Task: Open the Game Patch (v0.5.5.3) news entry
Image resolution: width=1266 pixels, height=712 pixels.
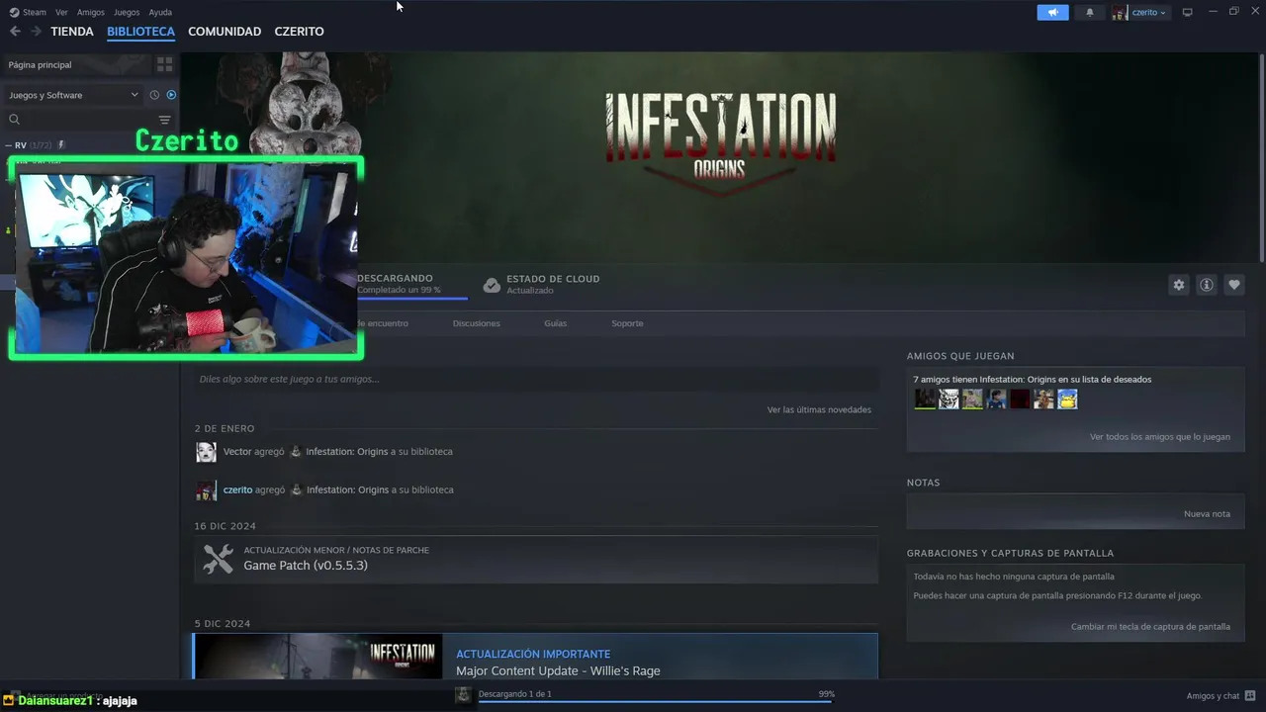Action: tap(535, 560)
